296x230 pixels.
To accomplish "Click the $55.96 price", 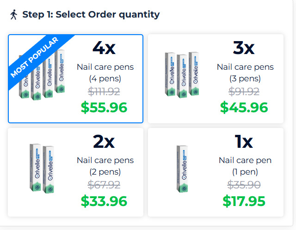I will [104, 108].
